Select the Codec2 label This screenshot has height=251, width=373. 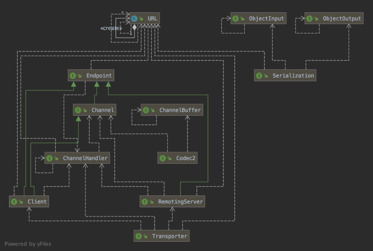[185, 158]
